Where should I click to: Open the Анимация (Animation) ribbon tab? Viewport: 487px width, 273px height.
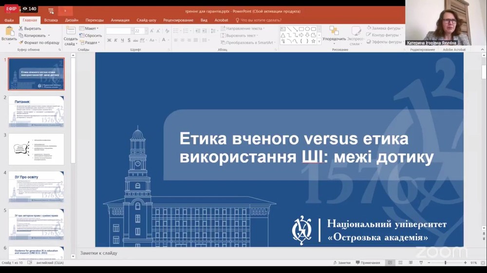coord(120,20)
